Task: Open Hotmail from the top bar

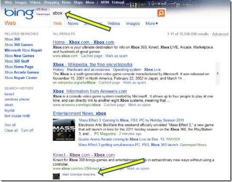Action: pos(118,2)
